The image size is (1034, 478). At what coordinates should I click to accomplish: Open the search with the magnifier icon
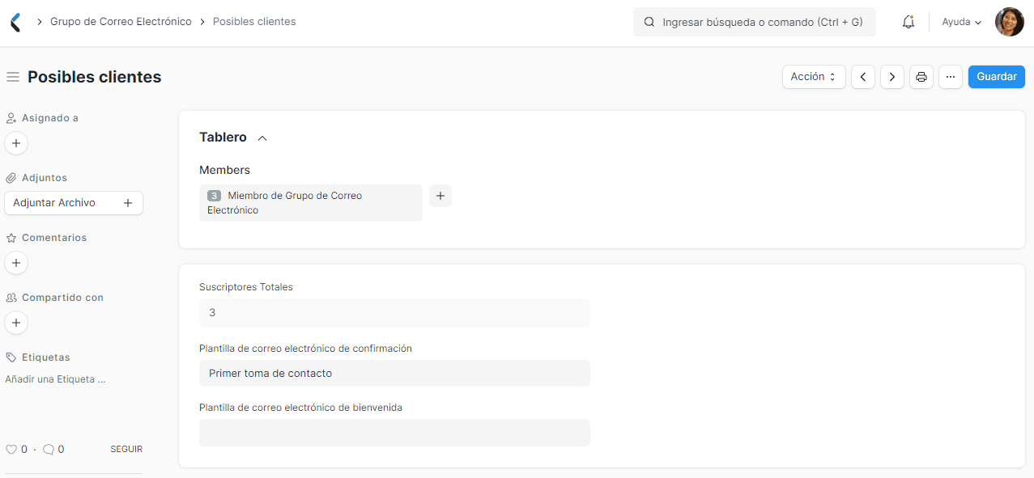click(x=649, y=22)
